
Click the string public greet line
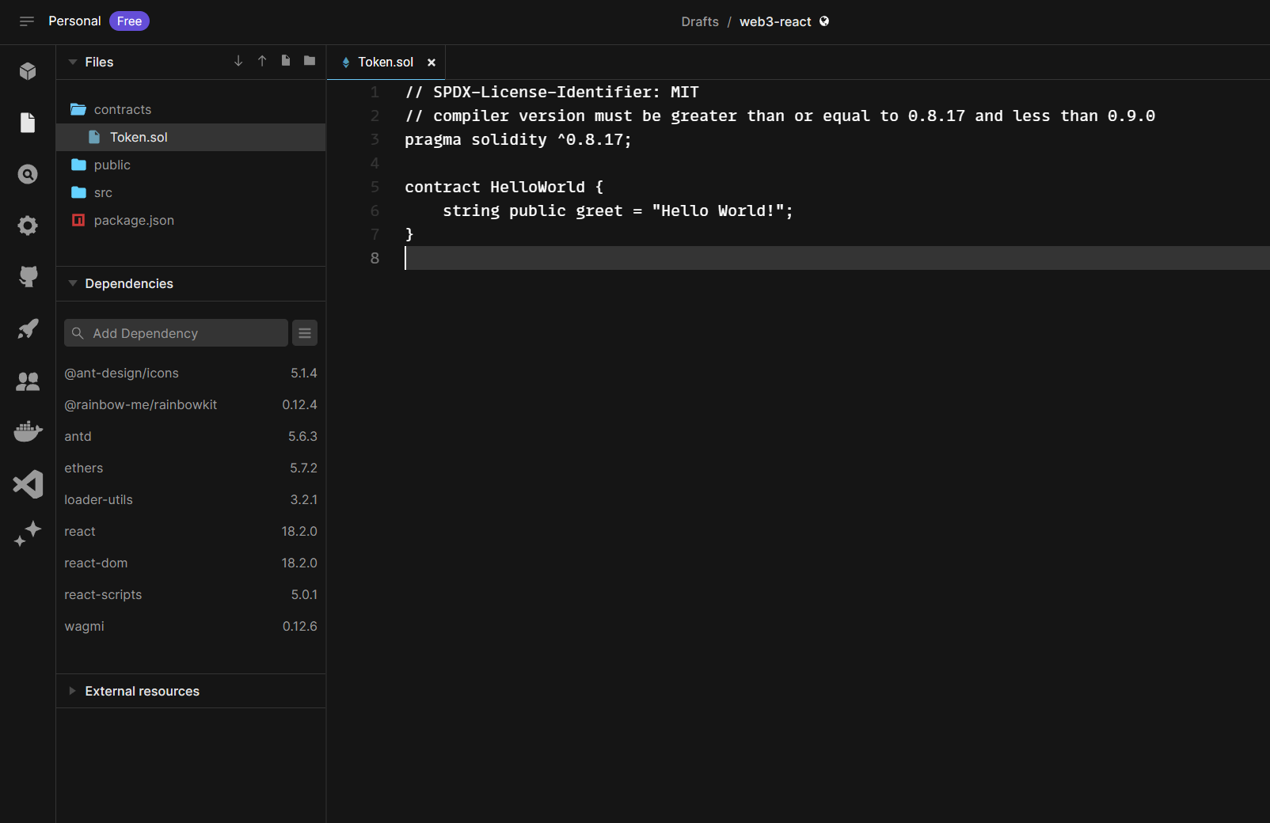(618, 211)
